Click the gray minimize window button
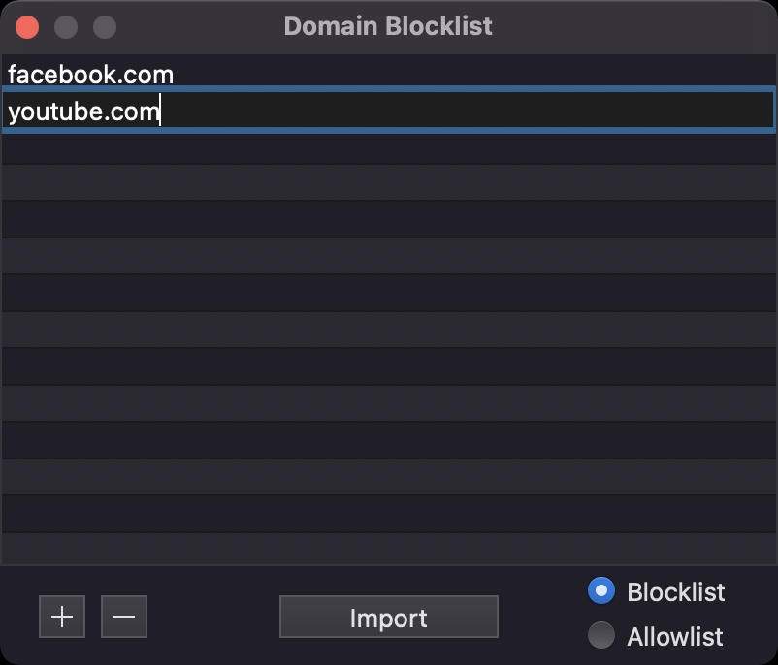 pyautogui.click(x=66, y=26)
